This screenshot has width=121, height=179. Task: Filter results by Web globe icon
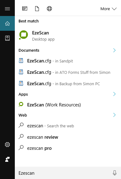point(49,9)
